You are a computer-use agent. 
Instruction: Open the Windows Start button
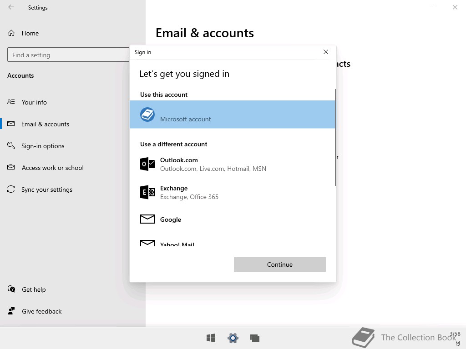tap(211, 338)
